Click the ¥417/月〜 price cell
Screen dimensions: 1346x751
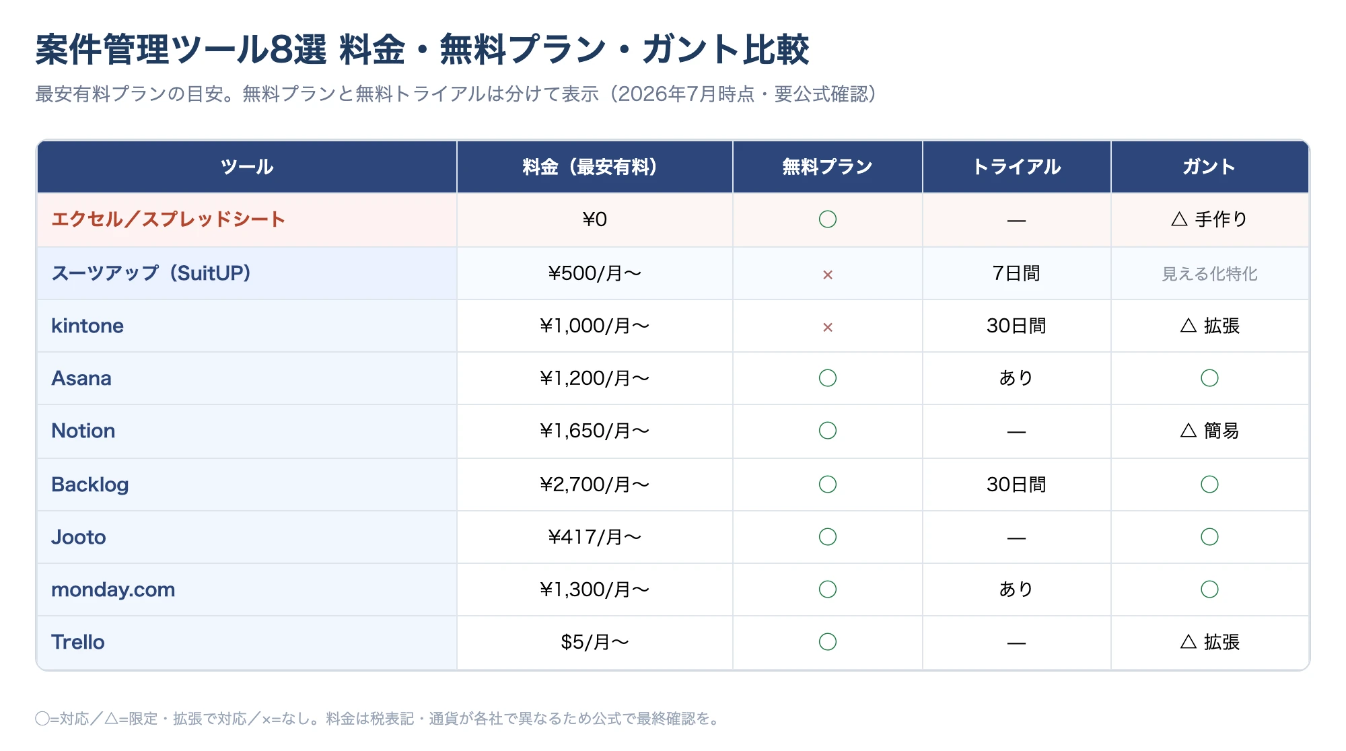tap(595, 537)
